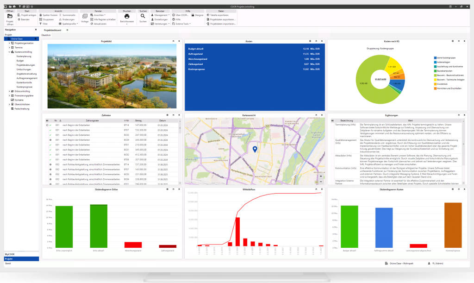Click Tabelle exportieren
This screenshot has width=474, height=283.
coord(218,15)
